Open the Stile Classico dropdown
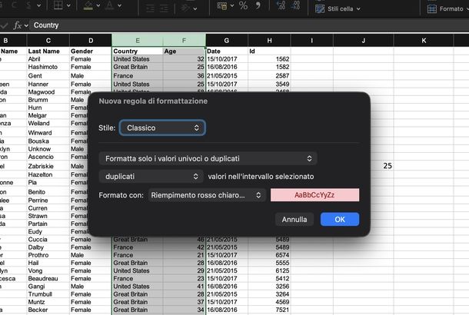Screen dimensions: 469x315 162,128
